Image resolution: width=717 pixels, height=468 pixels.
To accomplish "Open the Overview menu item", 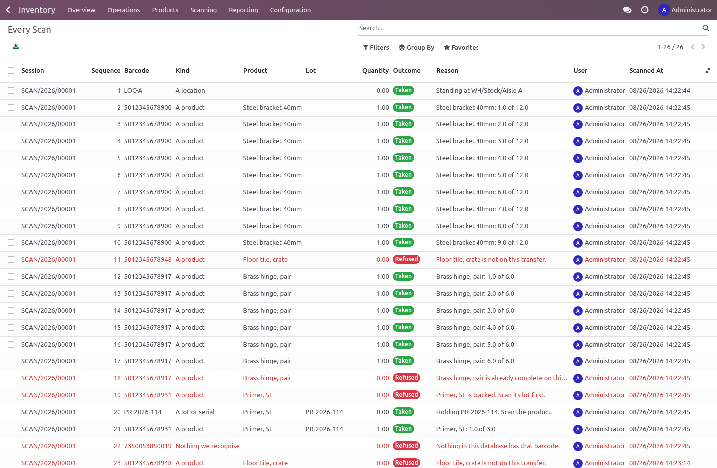I will [81, 10].
